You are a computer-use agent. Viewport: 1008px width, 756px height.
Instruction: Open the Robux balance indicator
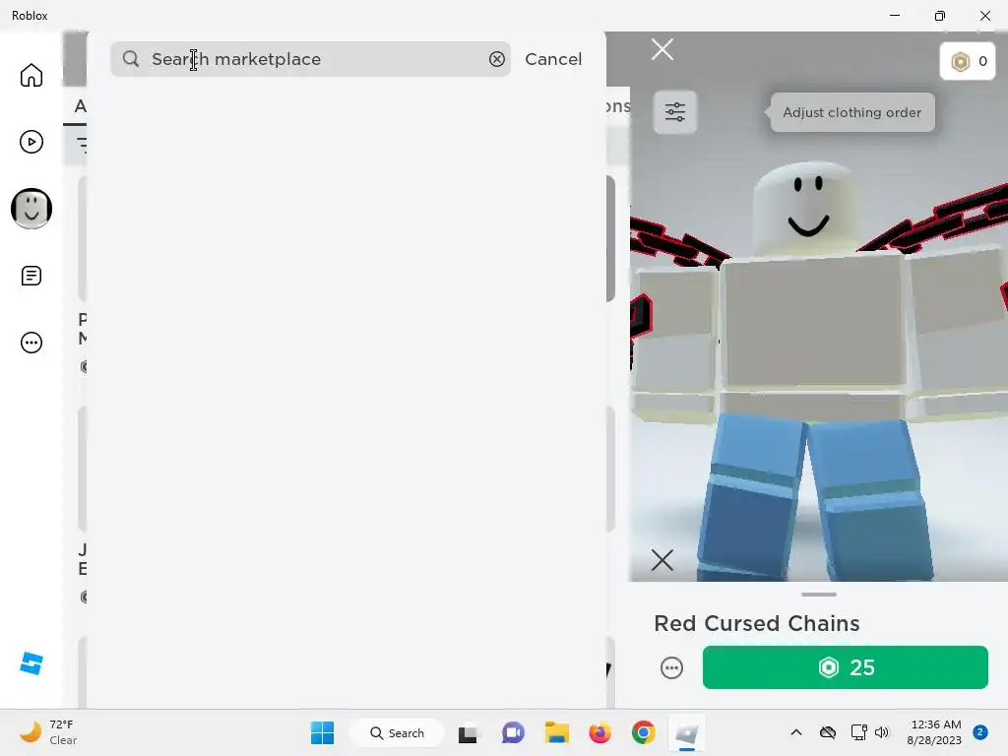[968, 61]
